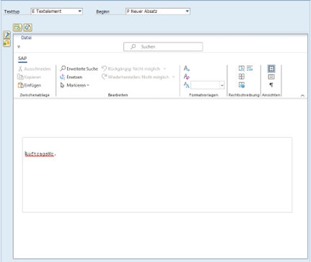Click Einfügen to paste from clipboard
The height and width of the screenshot is (262, 311).
coord(30,85)
